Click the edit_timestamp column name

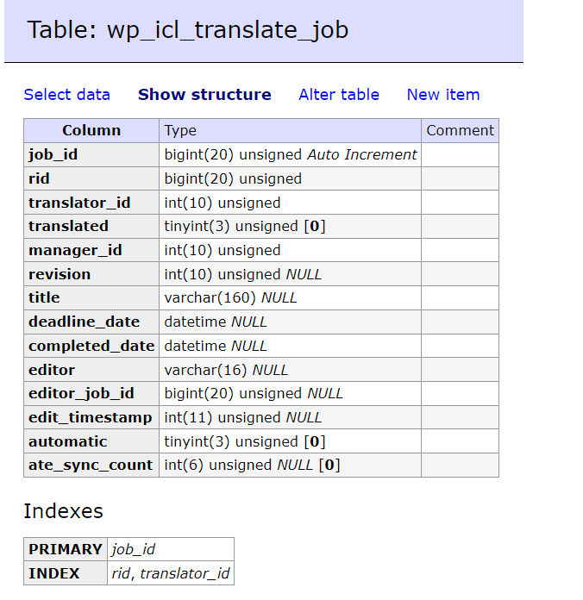pos(91,417)
